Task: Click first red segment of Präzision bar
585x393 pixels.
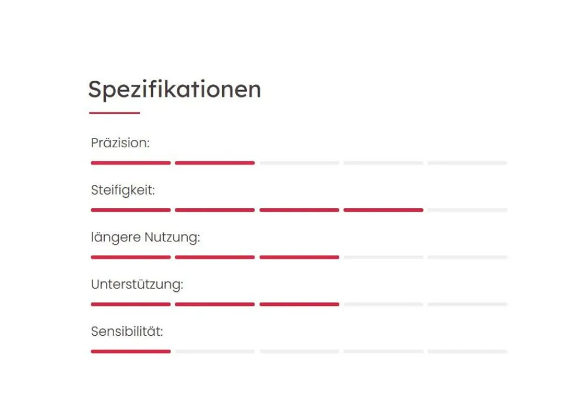Action: (131, 163)
